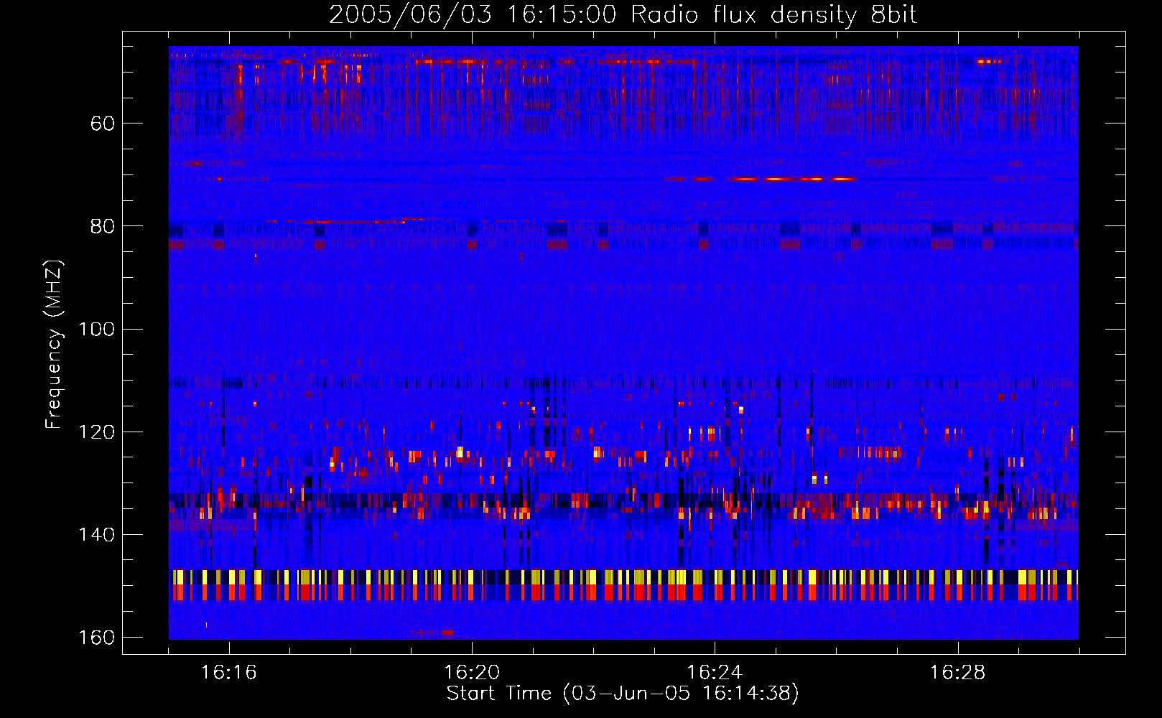
Task: Click the 140 frequency tick label
Action: 96,535
